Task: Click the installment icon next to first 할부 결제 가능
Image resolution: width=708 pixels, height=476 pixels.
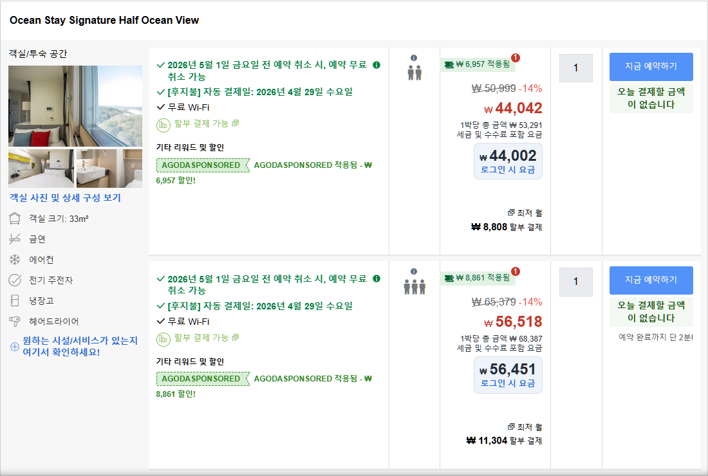Action: tap(163, 124)
